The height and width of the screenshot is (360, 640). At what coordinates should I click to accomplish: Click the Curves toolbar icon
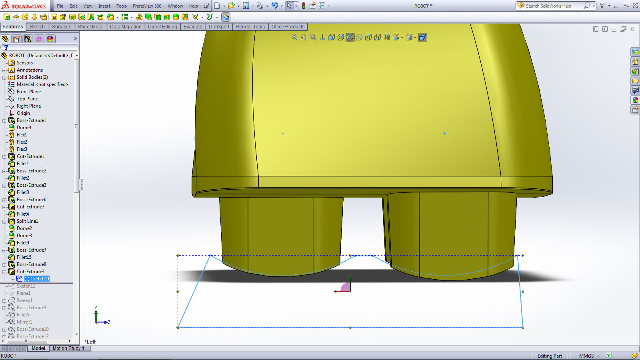coord(210,17)
